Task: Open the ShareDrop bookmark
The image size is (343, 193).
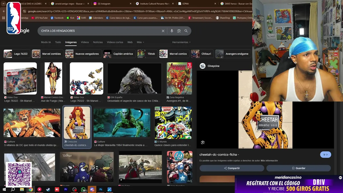Action: click(x=223, y=18)
